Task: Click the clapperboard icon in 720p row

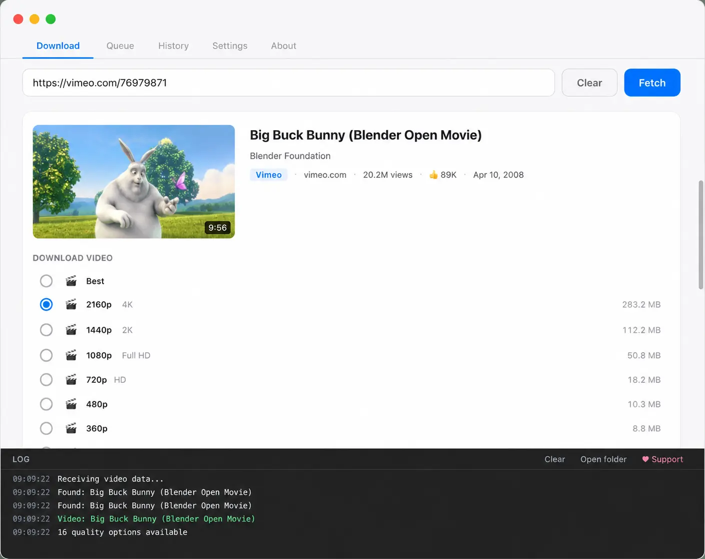Action: click(71, 380)
